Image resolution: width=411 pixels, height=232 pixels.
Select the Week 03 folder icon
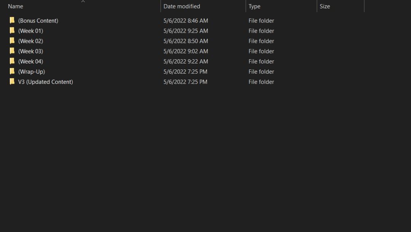pos(12,51)
